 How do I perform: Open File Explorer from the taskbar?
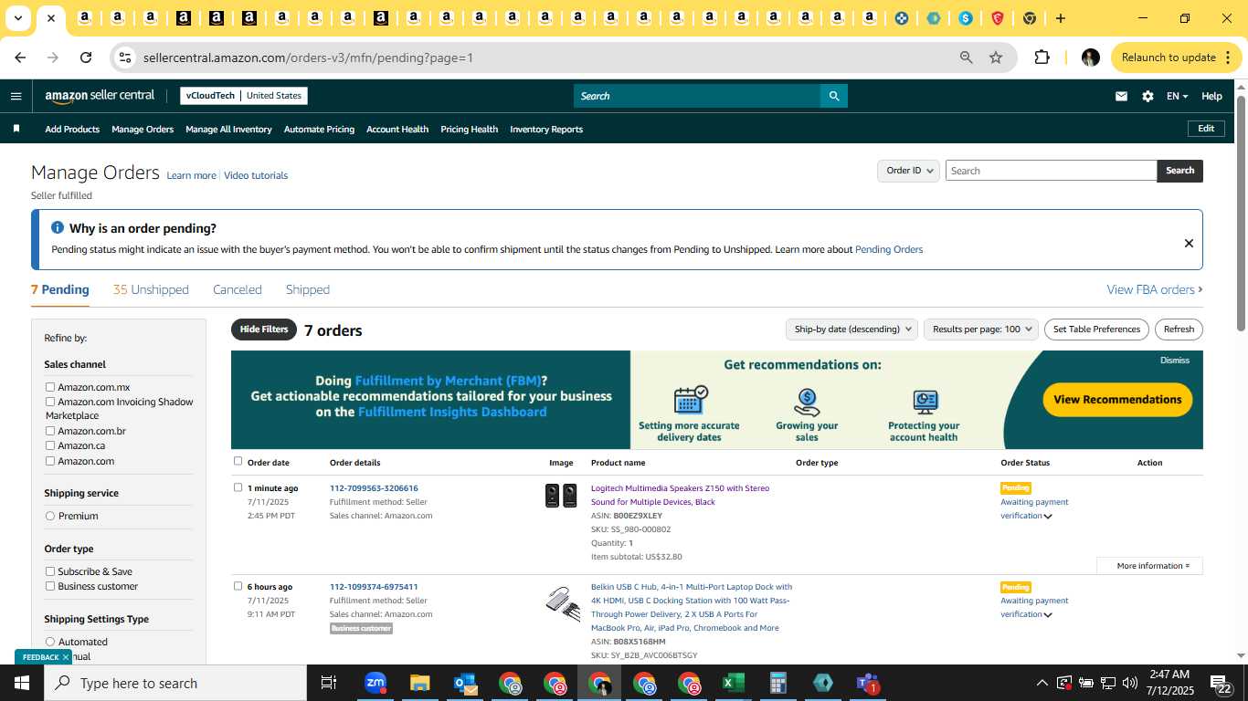(x=420, y=683)
